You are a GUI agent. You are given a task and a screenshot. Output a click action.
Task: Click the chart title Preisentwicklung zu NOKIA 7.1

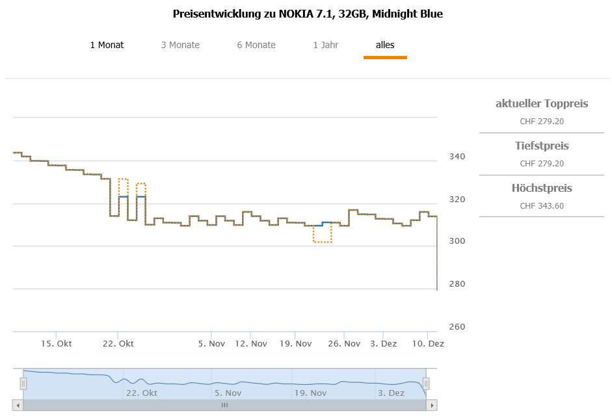(x=308, y=14)
